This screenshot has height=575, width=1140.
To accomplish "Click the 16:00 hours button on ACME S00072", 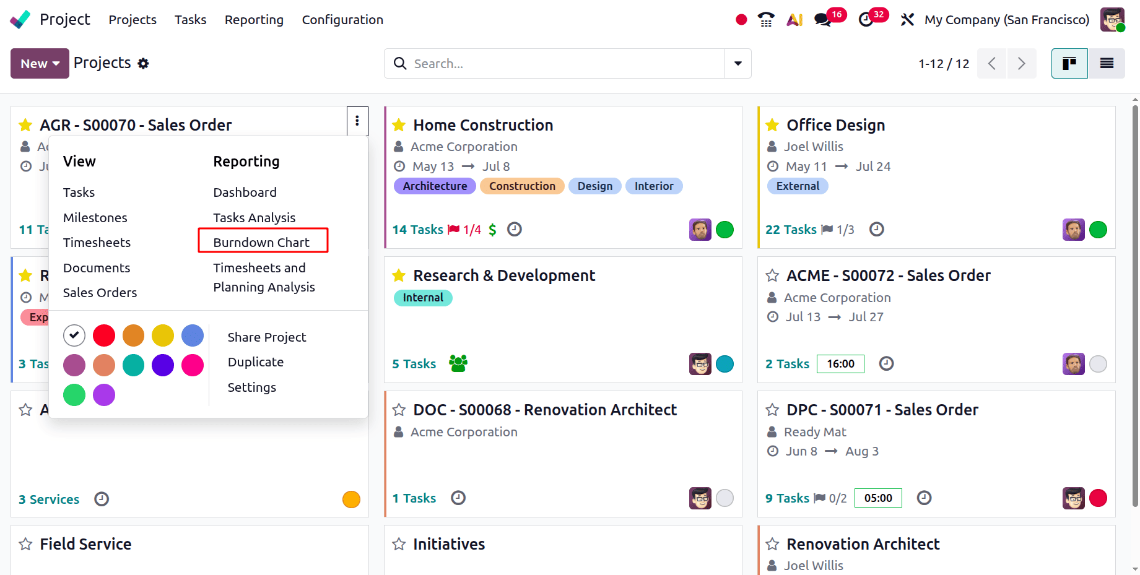I will click(x=840, y=364).
